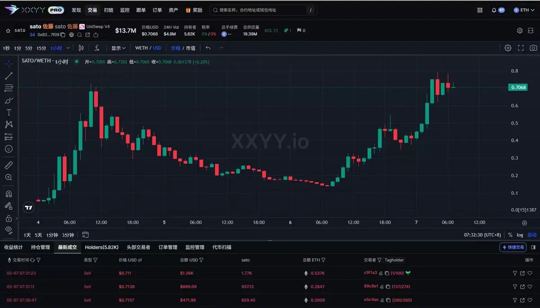The height and width of the screenshot is (308, 540).
Task: Select the trend line drawing tool
Action: [x=9, y=76]
